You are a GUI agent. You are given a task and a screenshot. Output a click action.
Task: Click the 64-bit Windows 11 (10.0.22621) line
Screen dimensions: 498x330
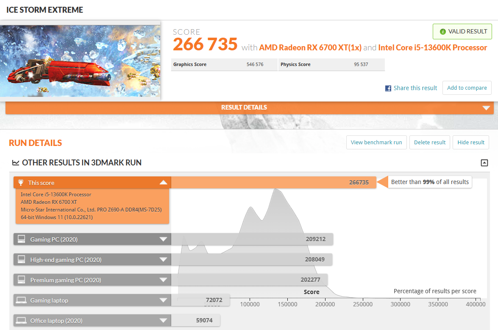point(57,217)
